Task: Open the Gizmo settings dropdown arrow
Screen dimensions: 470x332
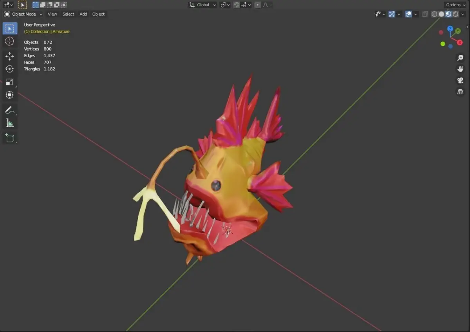Action: [399, 14]
